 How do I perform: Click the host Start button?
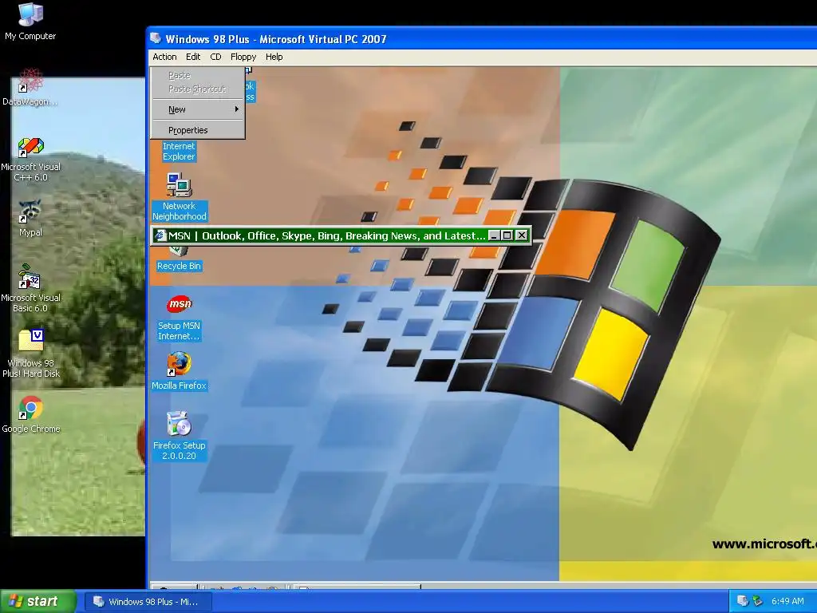38,601
